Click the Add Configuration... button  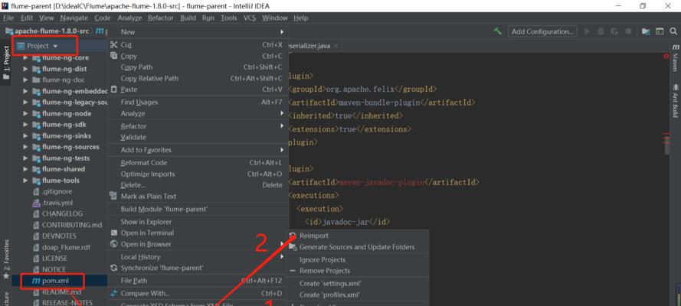point(542,31)
